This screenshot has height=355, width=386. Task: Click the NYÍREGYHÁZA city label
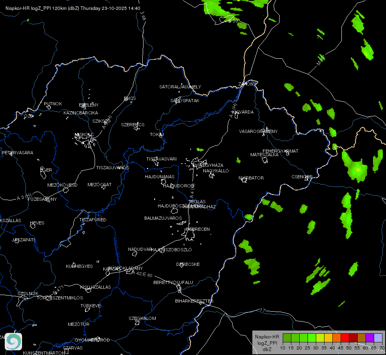pyautogui.click(x=208, y=165)
